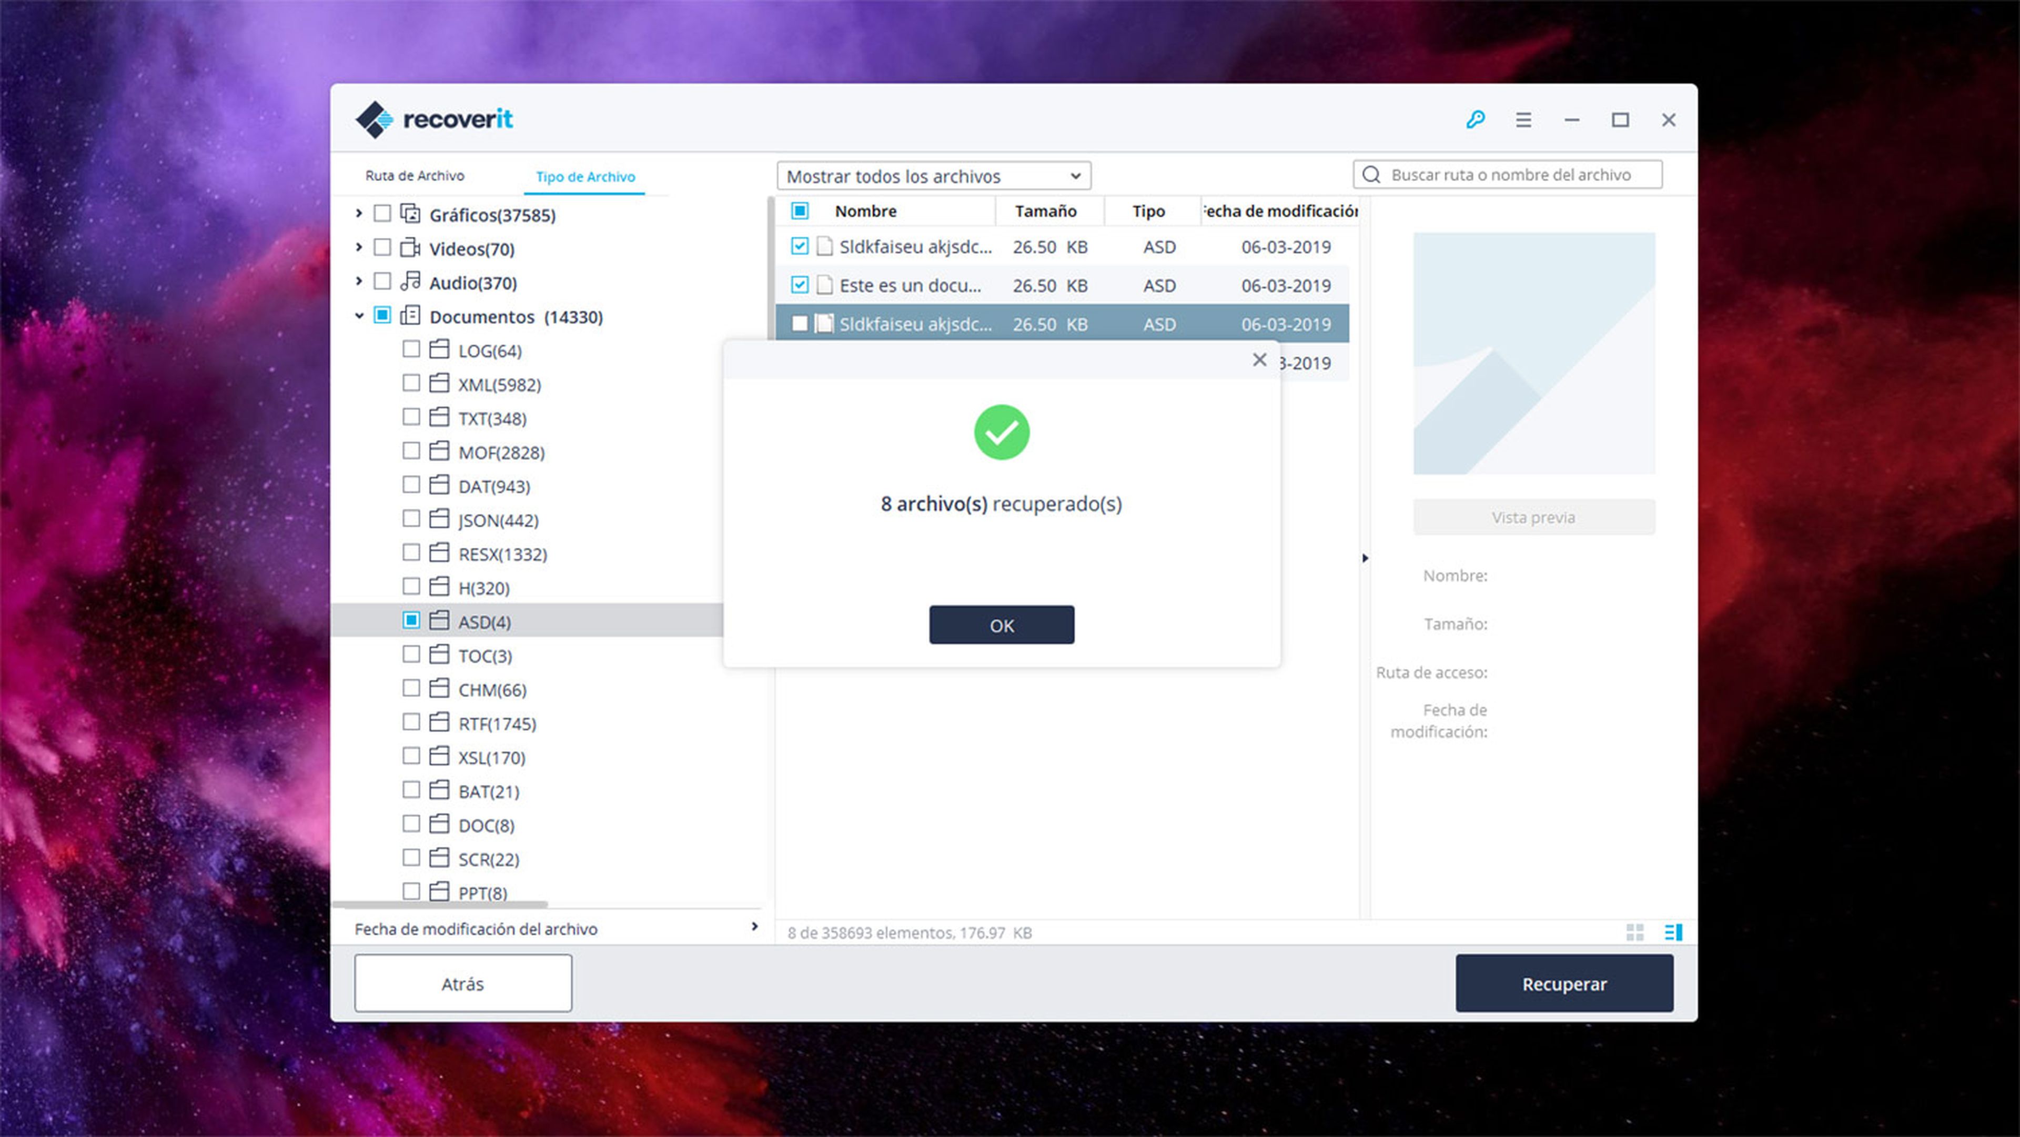Click the preview thumbnail placeholder
Viewport: 2020px width, 1137px height.
pos(1534,353)
